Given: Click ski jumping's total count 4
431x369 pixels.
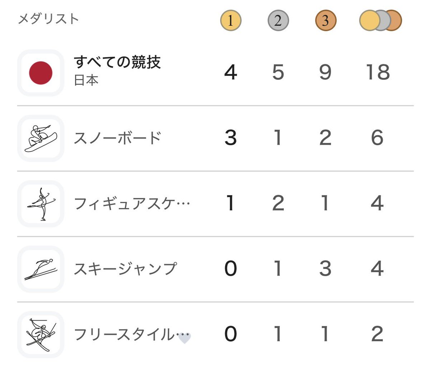Looking at the screenshot, I should pos(377,269).
